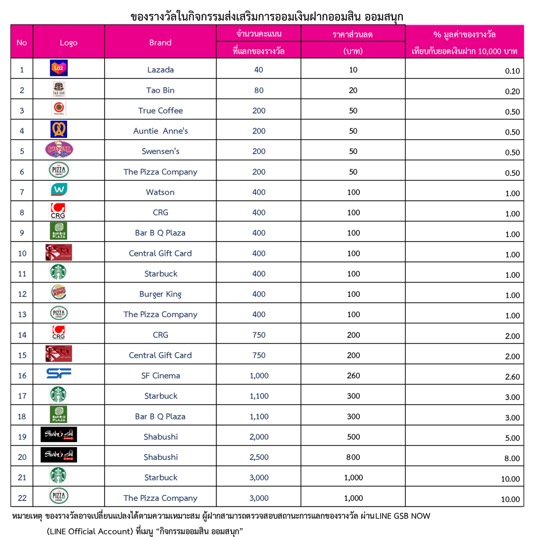Click the Shabushi logo in row 19
This screenshot has height=537, width=543.
(x=59, y=434)
